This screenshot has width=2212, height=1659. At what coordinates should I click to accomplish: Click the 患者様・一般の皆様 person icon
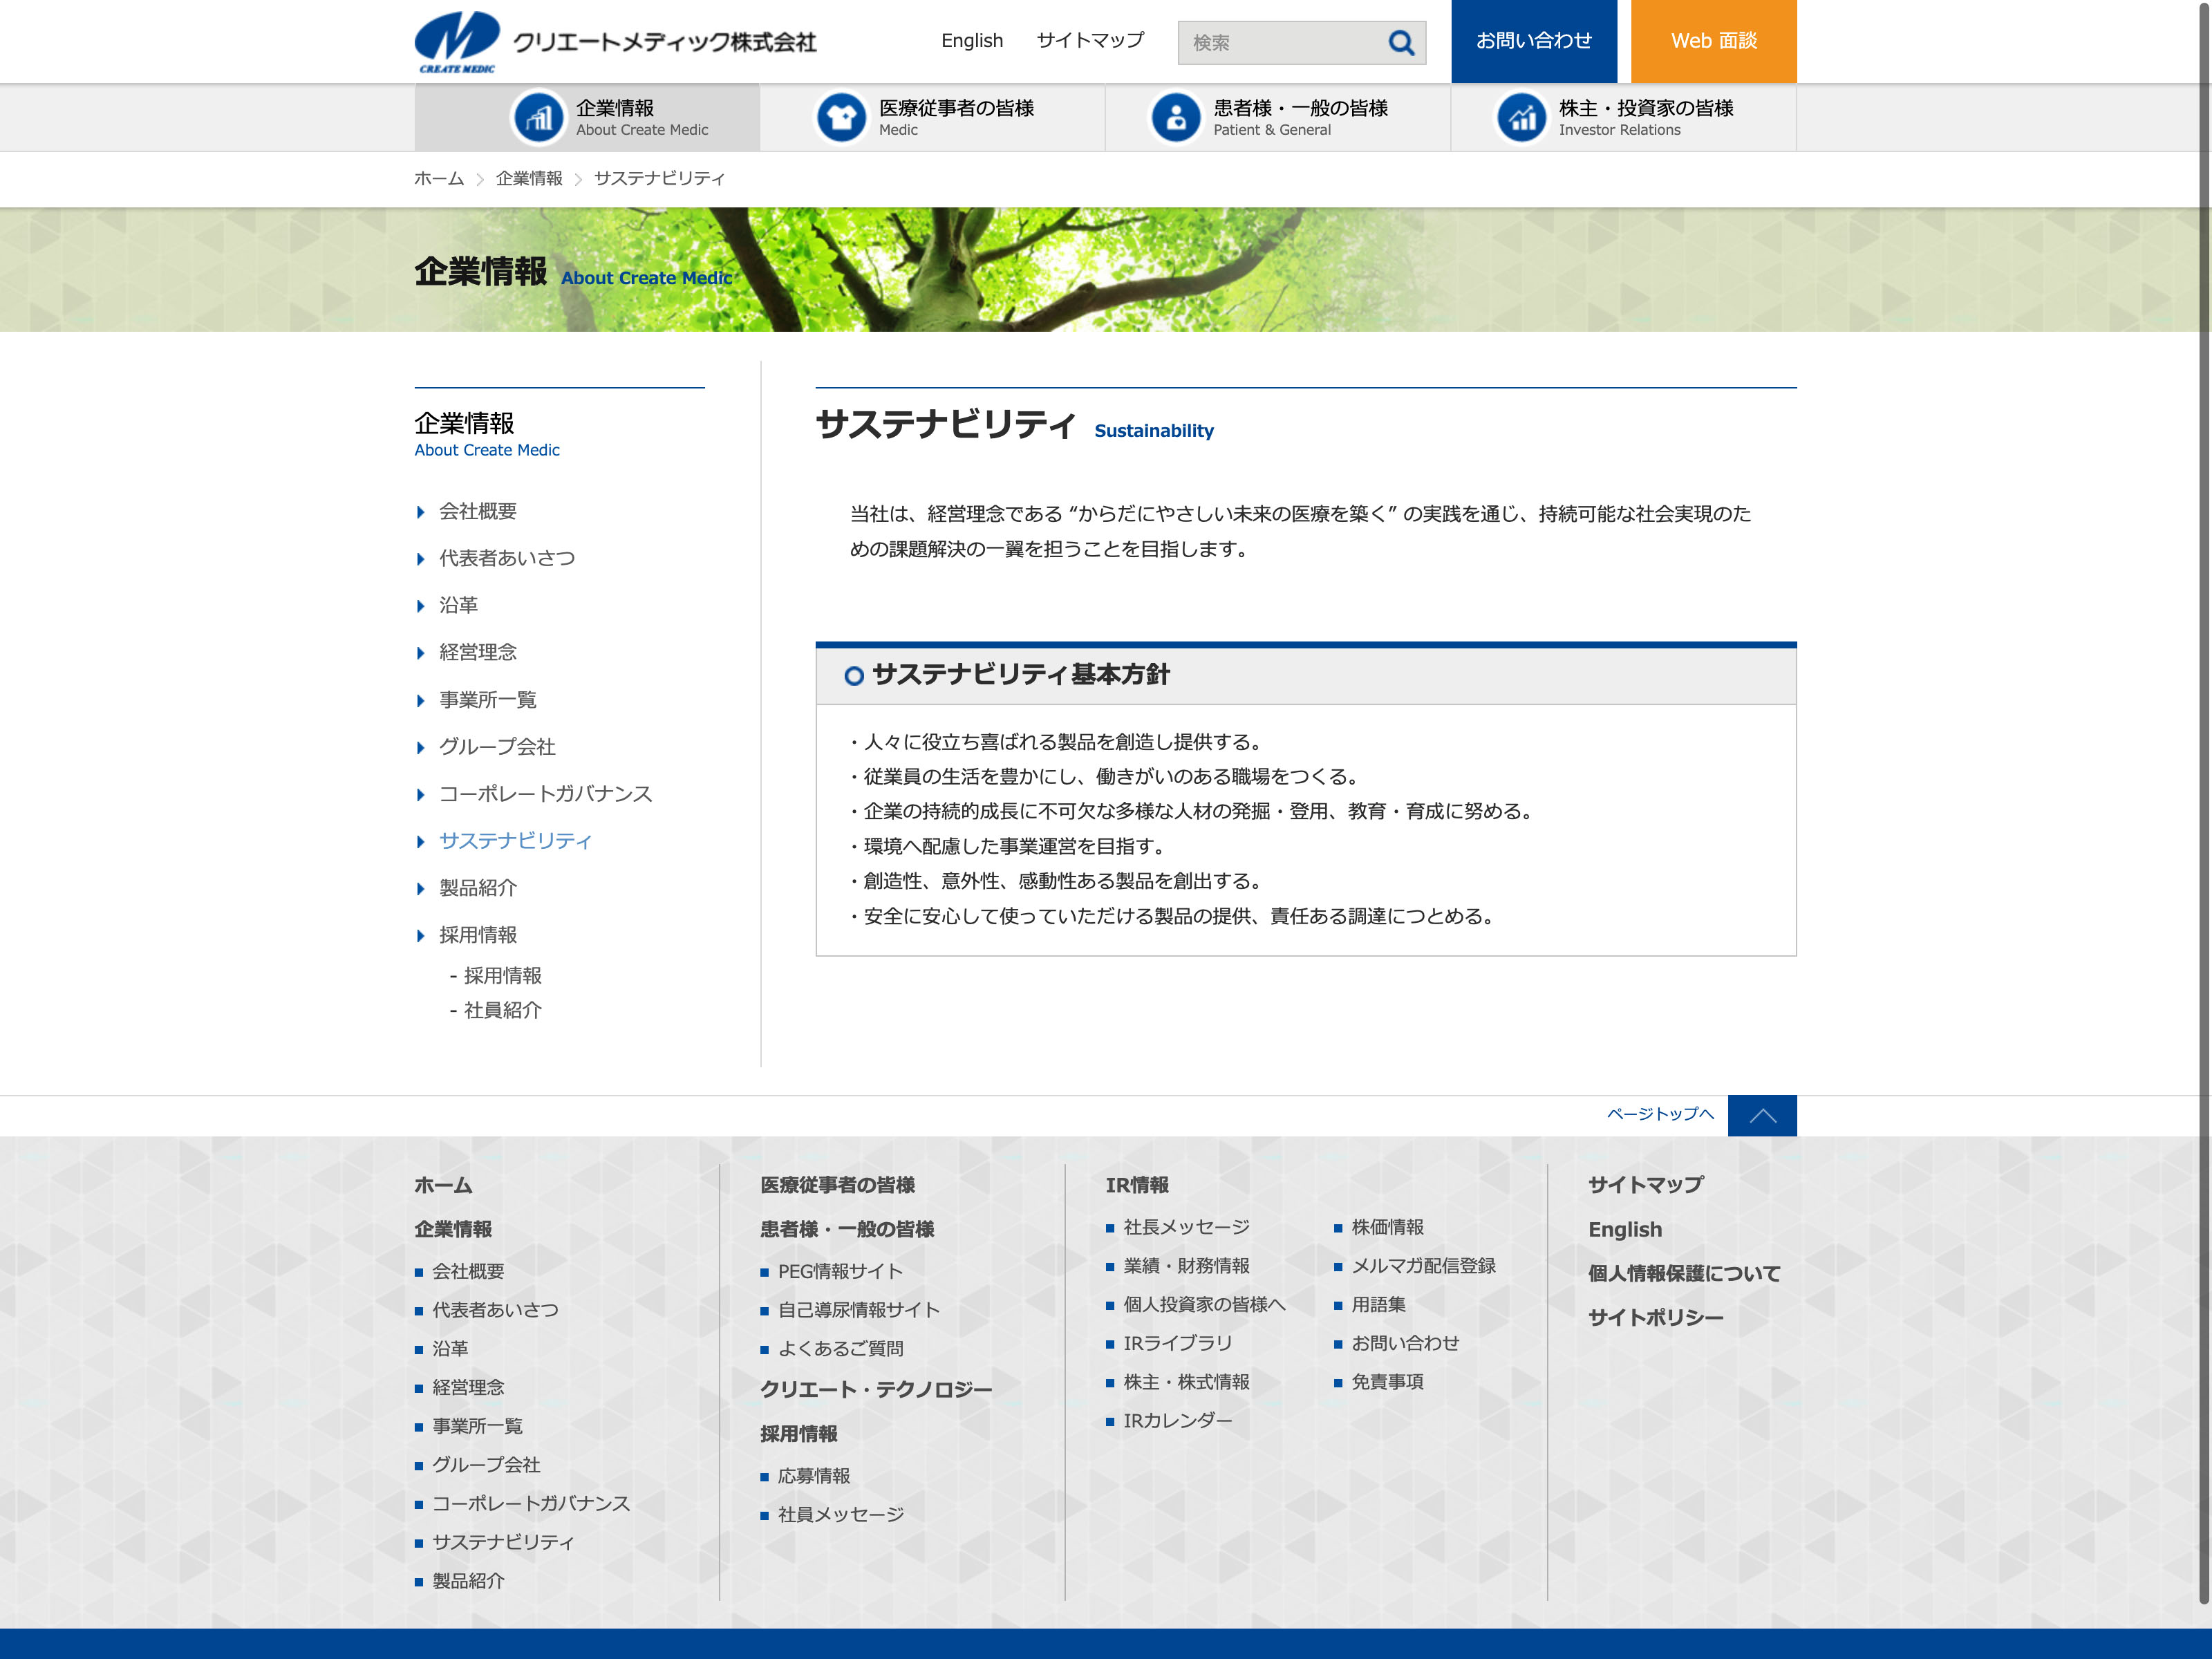tap(1176, 118)
